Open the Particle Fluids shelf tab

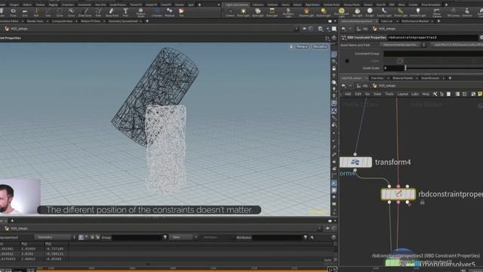pyautogui.click(x=331, y=5)
